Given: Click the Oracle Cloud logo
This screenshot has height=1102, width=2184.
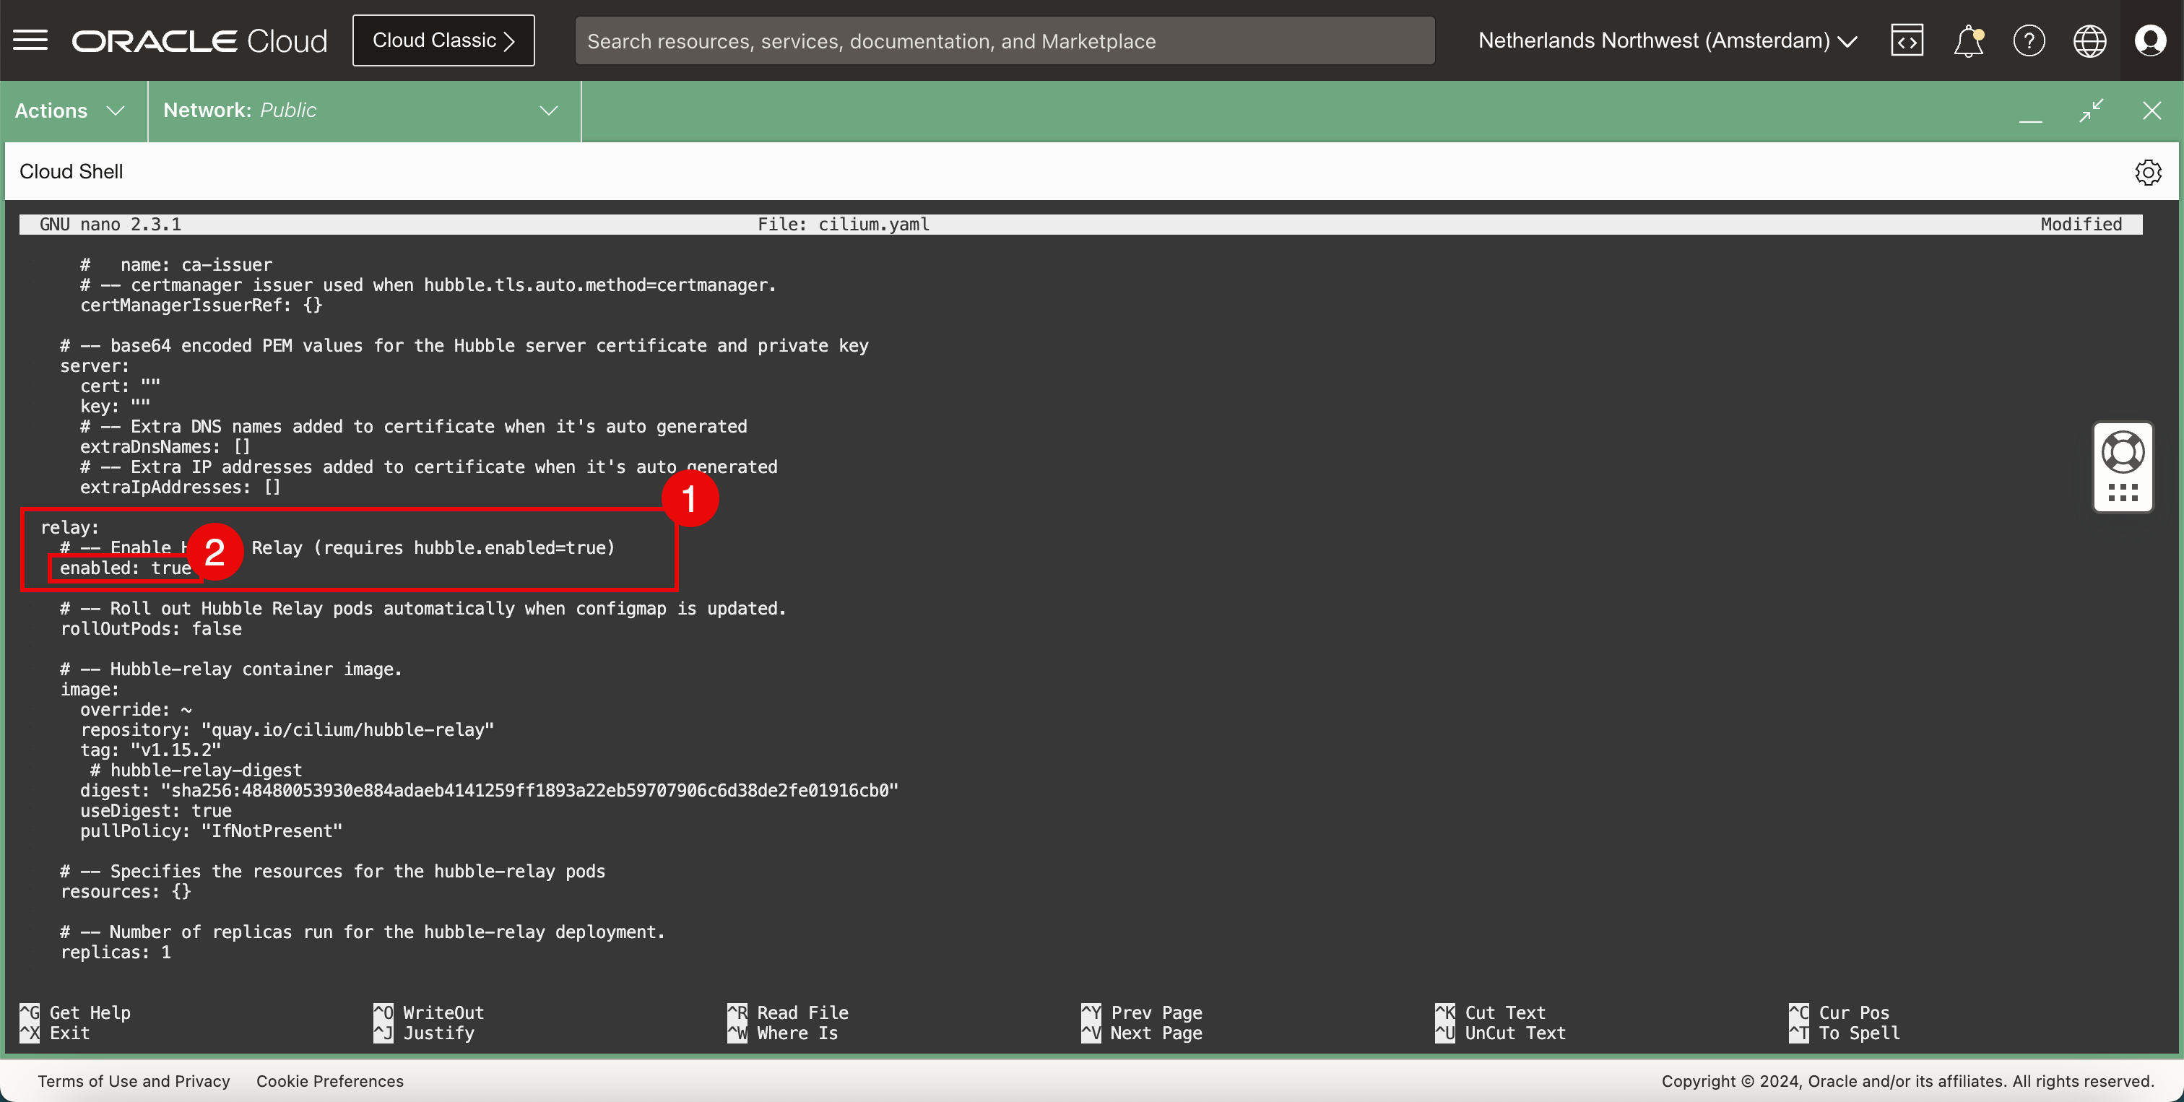Looking at the screenshot, I should point(199,40).
